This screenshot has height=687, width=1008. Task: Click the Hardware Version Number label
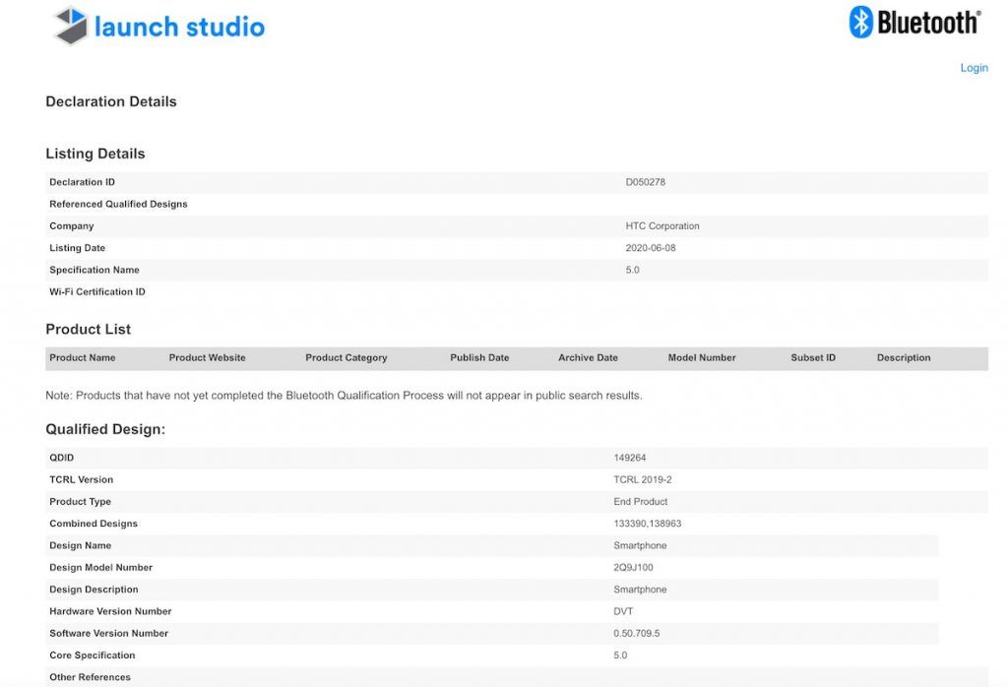click(x=110, y=611)
